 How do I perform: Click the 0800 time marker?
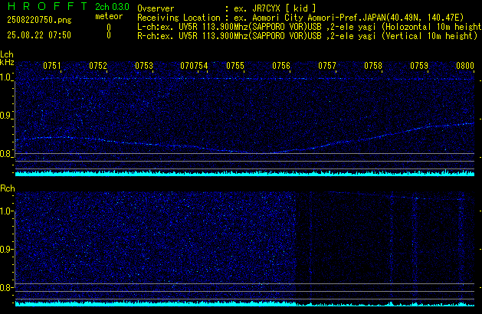point(465,66)
